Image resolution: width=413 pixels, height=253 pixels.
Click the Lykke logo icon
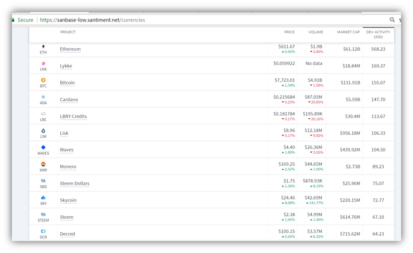[x=44, y=63]
